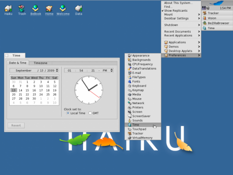
Task: Expand the Applications submenu
Action: (181, 42)
